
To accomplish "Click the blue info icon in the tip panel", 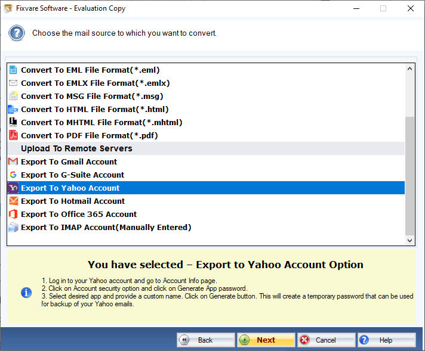I will click(x=26, y=293).
